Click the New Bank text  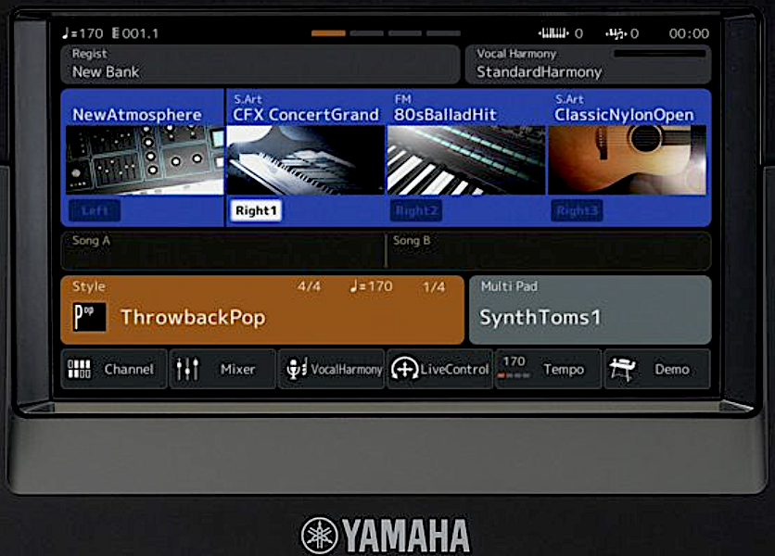(x=106, y=72)
